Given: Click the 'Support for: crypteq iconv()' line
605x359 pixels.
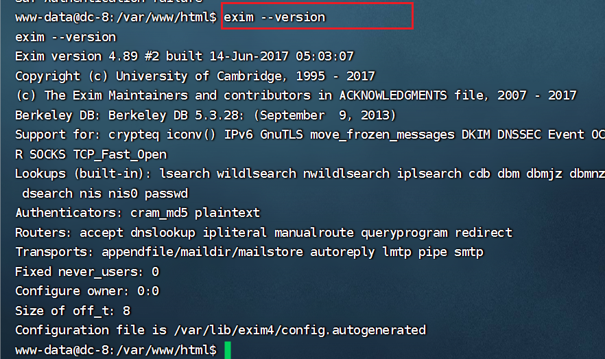Looking at the screenshot, I should click(x=310, y=135).
